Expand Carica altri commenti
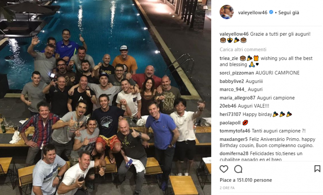Image resolution: width=323 pixels, height=195 pixels. coord(243,50)
